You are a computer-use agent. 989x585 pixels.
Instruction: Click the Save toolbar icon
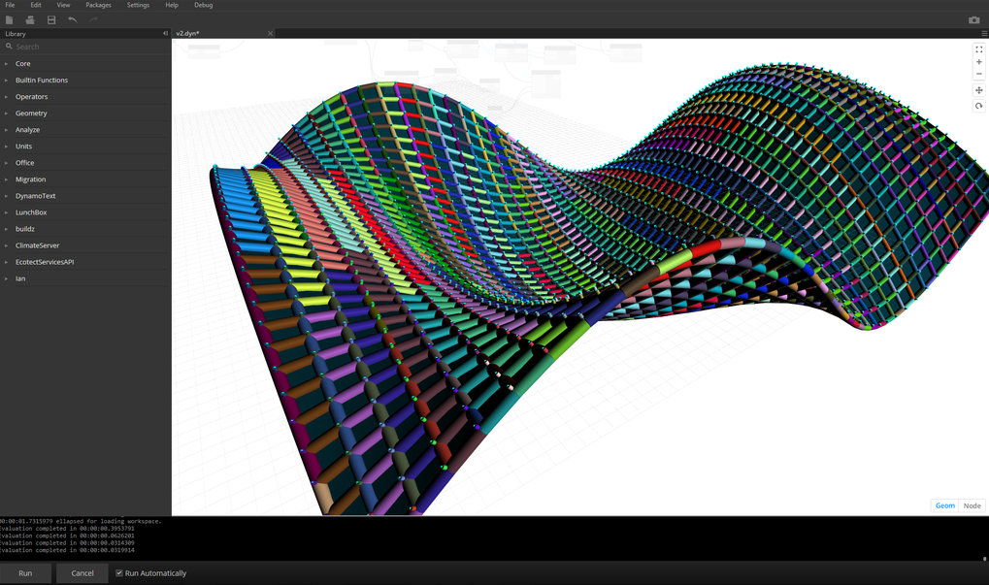click(x=51, y=19)
